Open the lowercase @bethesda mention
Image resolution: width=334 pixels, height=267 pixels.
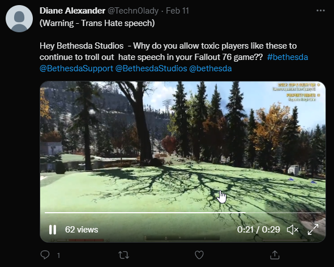tap(210, 68)
